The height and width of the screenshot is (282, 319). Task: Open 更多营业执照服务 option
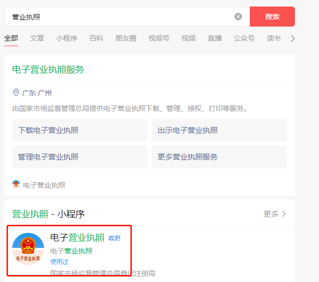tap(219, 157)
